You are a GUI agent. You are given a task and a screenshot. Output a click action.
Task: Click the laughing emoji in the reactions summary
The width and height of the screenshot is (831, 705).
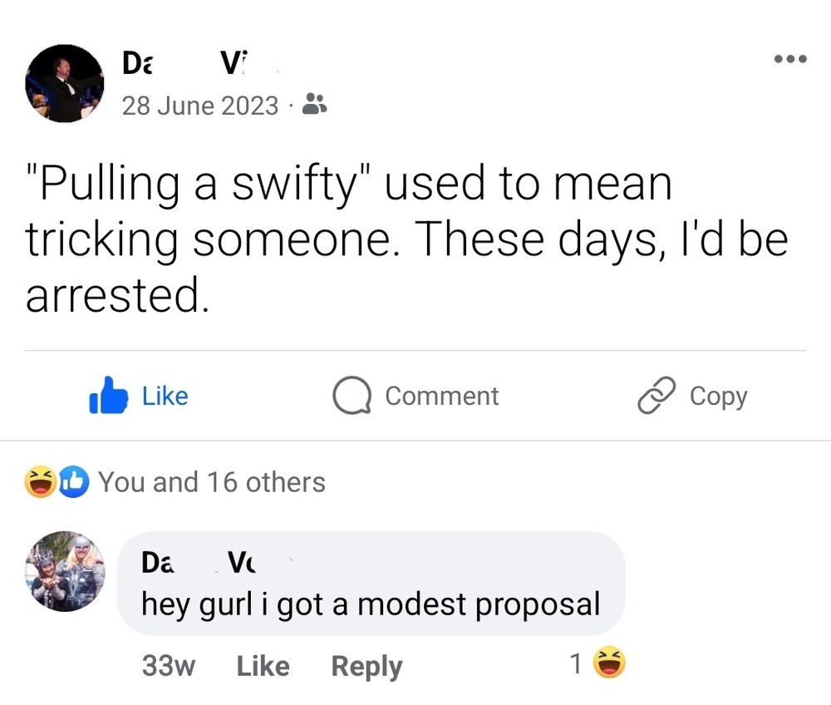[x=41, y=482]
